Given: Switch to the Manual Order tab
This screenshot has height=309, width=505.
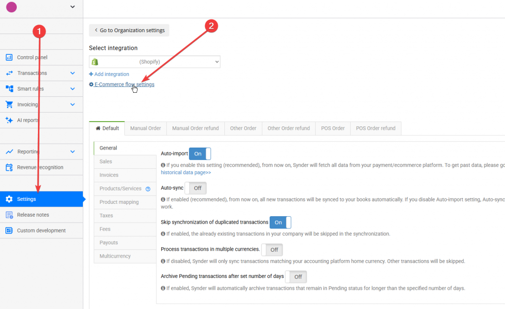Looking at the screenshot, I should pyautogui.click(x=145, y=128).
